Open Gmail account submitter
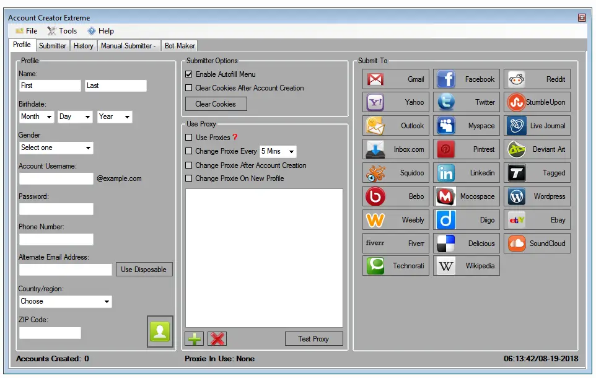Screen dimensions: 596x378 click(x=395, y=79)
